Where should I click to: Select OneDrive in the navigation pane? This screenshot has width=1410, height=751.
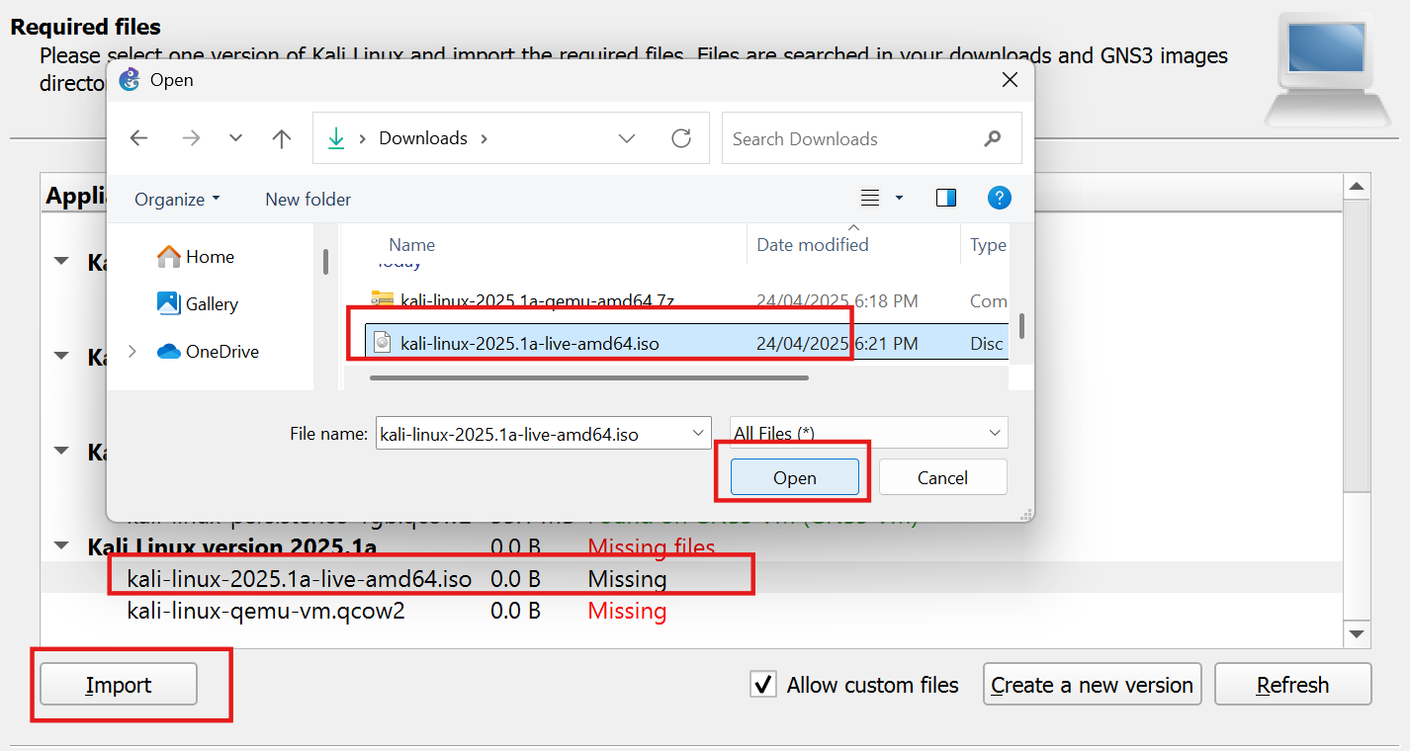(209, 351)
